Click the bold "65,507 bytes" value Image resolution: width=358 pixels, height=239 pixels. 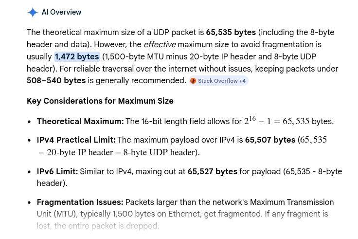[270, 140]
